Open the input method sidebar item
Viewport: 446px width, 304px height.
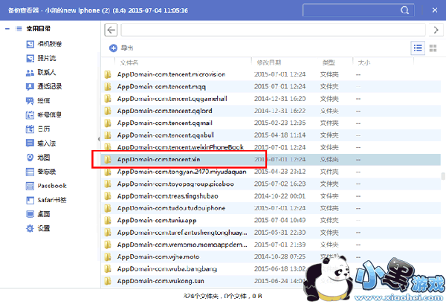41,143
